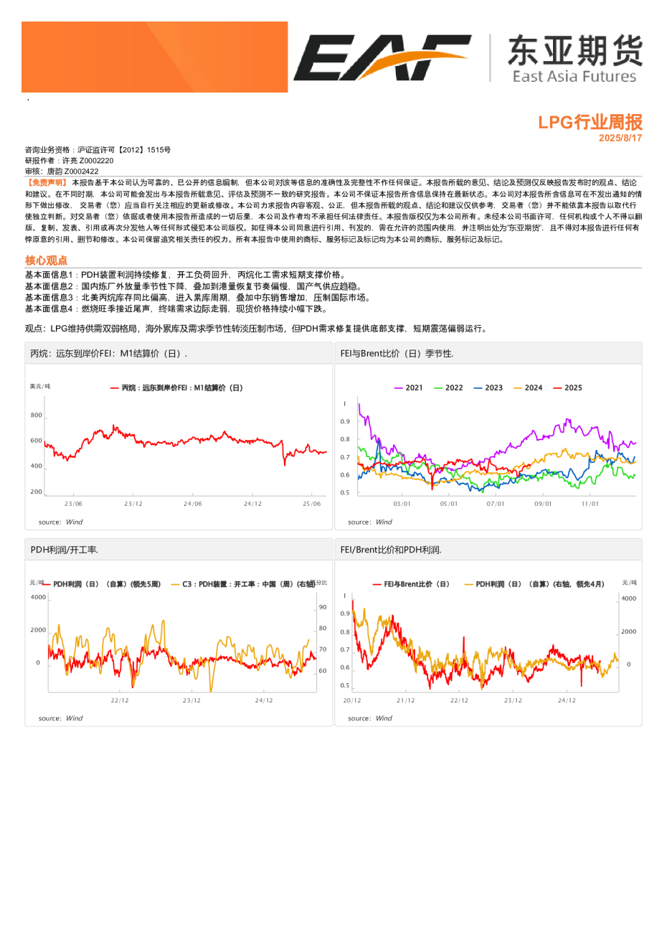
Task: Toggle the 2024 orange legend series
Action: 529,387
